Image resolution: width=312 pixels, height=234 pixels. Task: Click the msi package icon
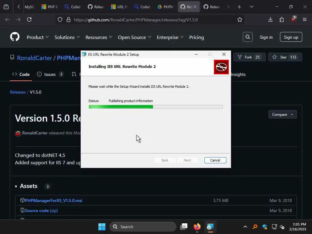[22, 200]
